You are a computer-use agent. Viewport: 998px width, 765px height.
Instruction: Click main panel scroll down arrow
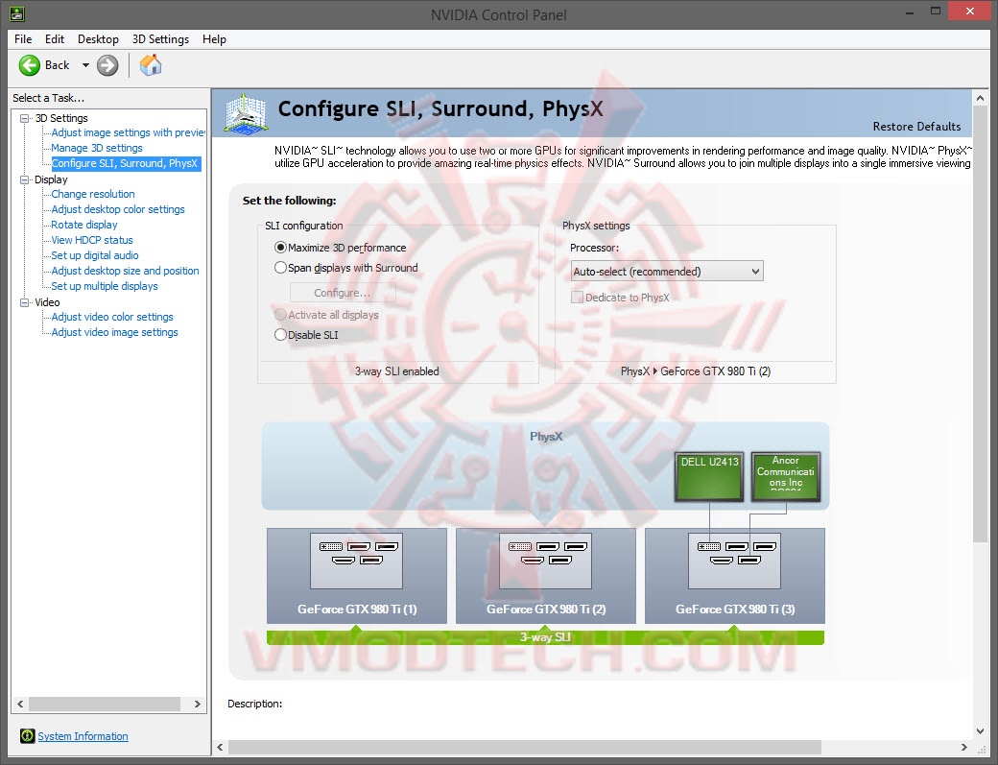[980, 731]
